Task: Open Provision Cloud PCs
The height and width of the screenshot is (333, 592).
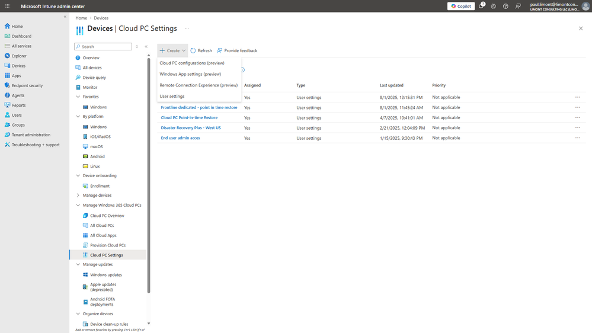Action: click(108, 245)
